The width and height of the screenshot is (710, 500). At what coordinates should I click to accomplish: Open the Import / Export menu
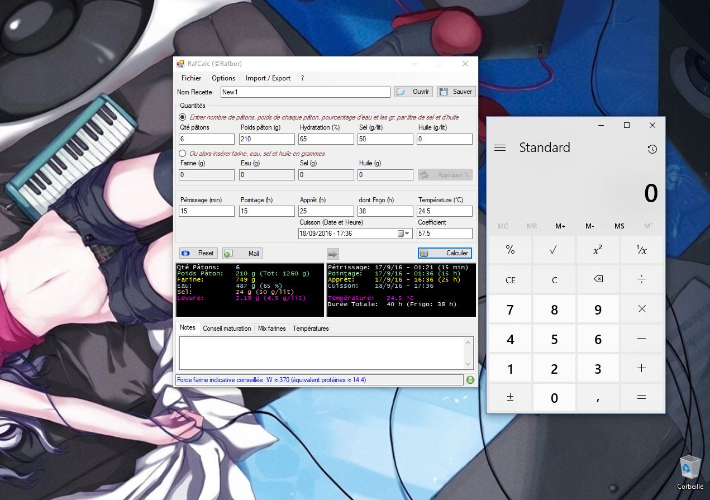pyautogui.click(x=268, y=78)
